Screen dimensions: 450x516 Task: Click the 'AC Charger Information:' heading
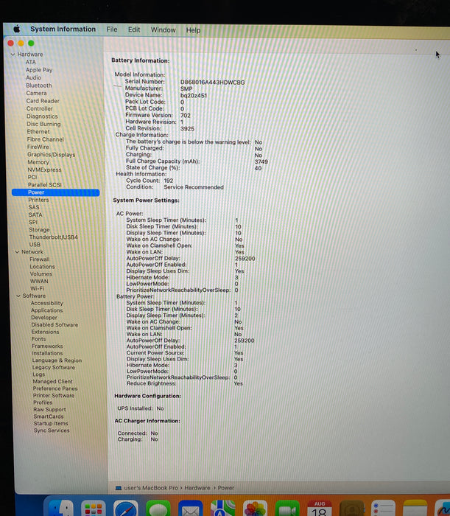[x=147, y=421]
